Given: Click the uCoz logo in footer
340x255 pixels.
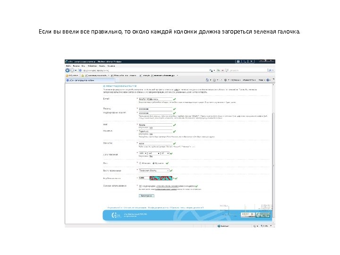Looking at the screenshot, I should point(116,215).
